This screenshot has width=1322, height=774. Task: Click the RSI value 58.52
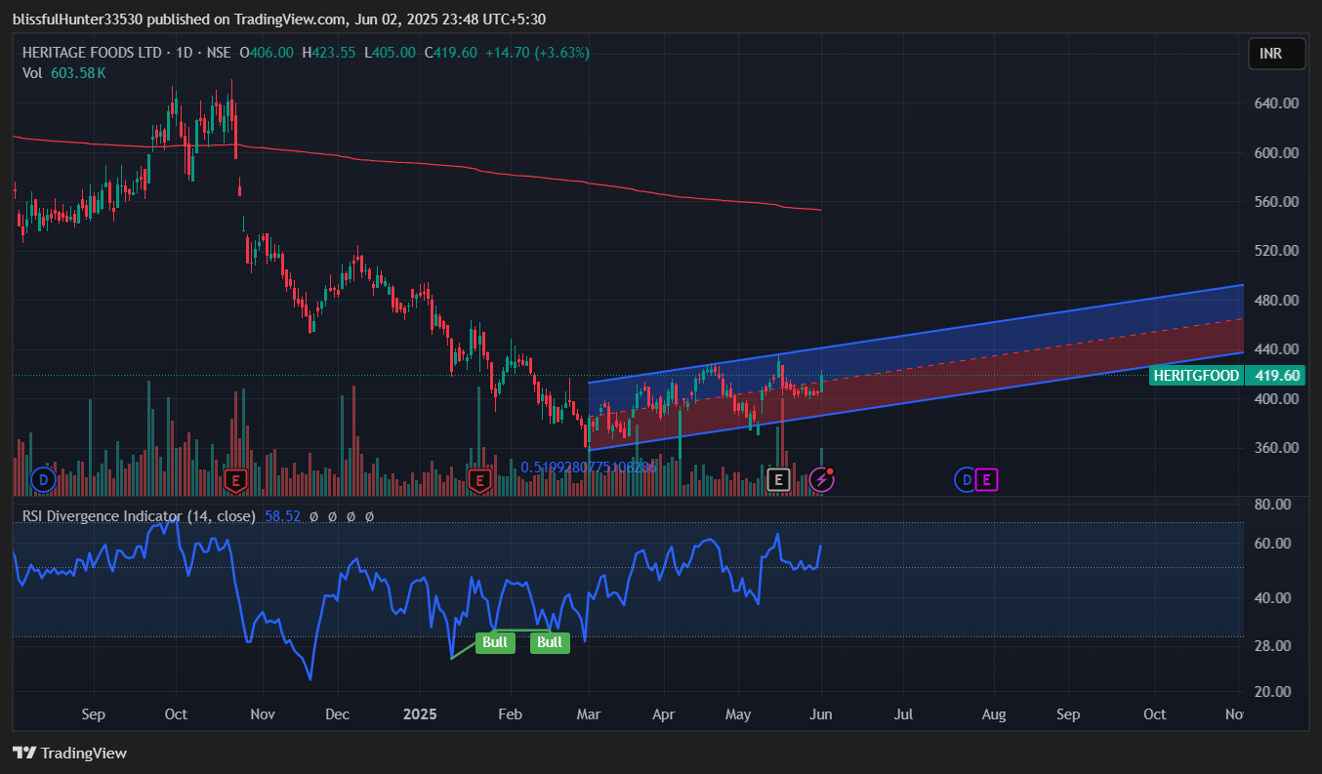[x=281, y=515]
